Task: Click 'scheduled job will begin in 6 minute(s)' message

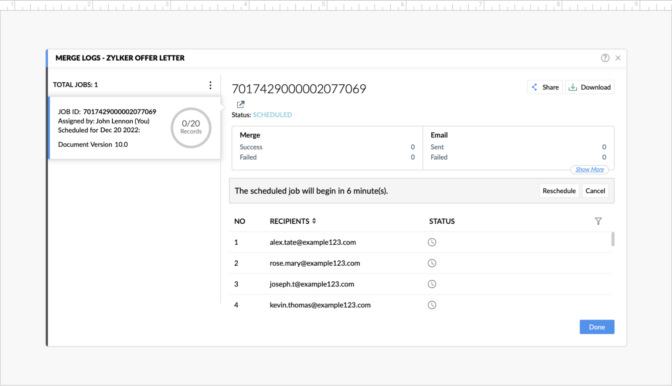Action: [311, 191]
